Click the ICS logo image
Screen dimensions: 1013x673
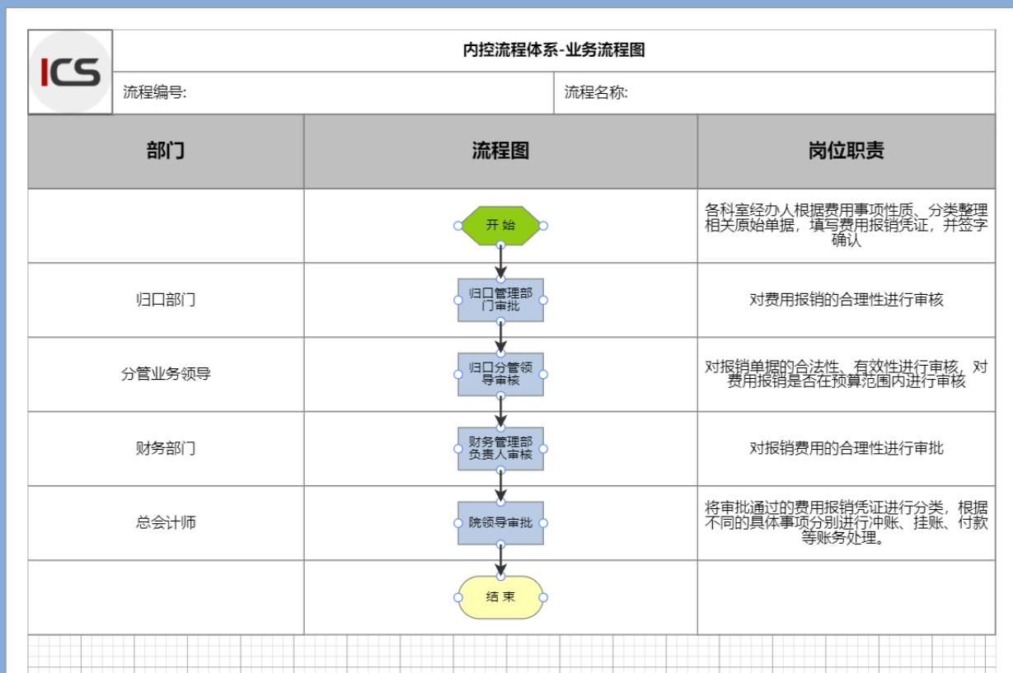(x=70, y=72)
